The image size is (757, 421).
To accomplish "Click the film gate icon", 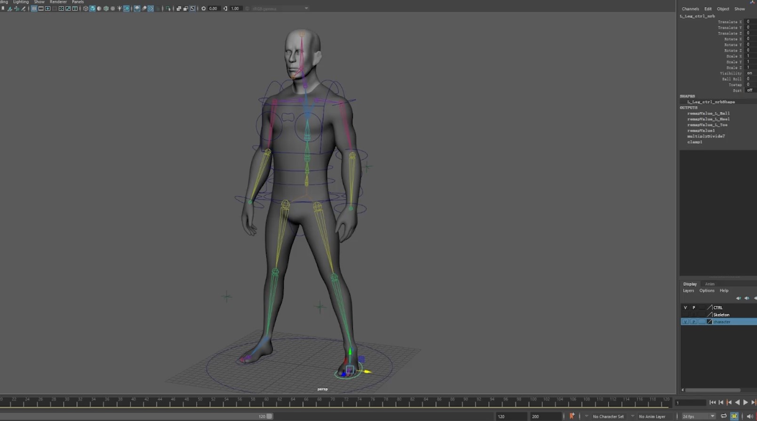I will pyautogui.click(x=41, y=8).
